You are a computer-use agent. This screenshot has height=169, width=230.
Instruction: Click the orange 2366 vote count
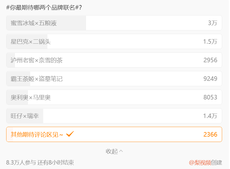[210, 134]
